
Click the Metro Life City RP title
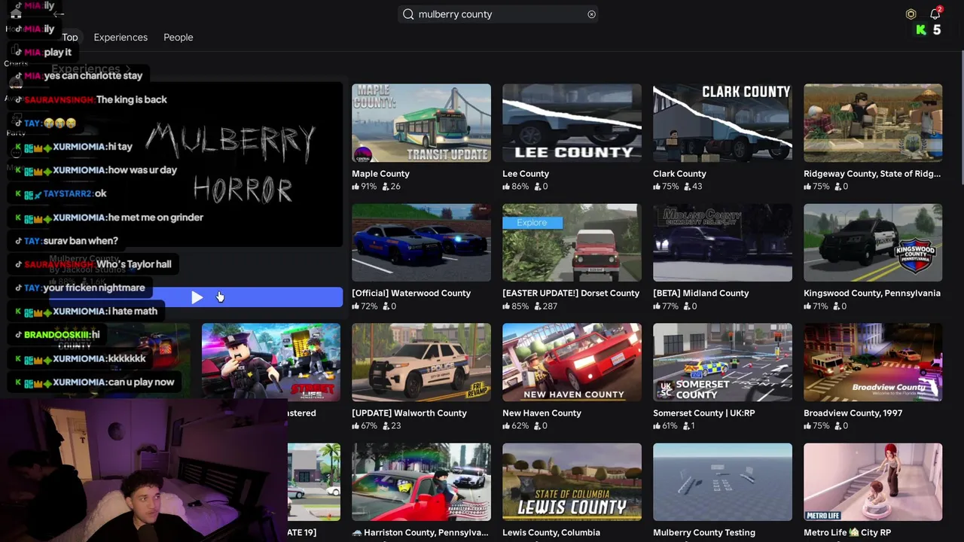click(x=847, y=533)
